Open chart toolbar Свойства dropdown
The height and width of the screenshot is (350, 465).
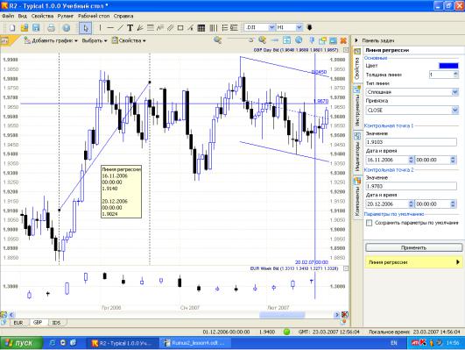point(129,40)
